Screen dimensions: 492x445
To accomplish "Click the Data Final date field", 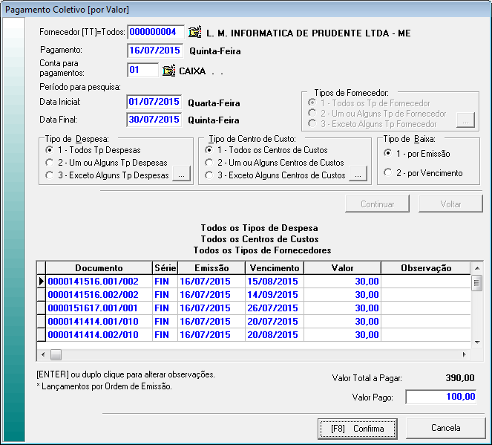I will tap(154, 120).
